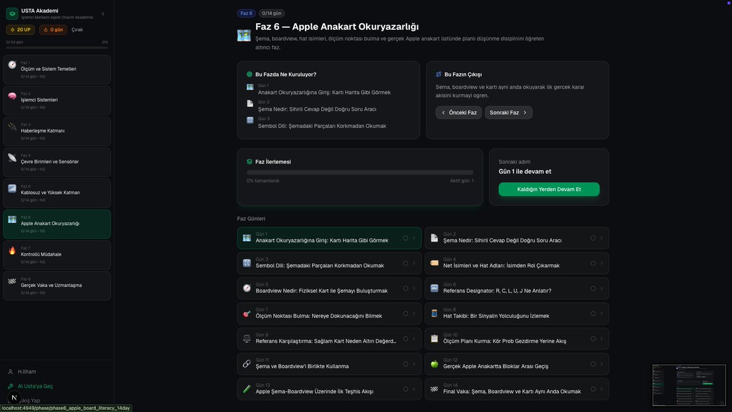Click the fire icon of Faz 7

click(12, 250)
